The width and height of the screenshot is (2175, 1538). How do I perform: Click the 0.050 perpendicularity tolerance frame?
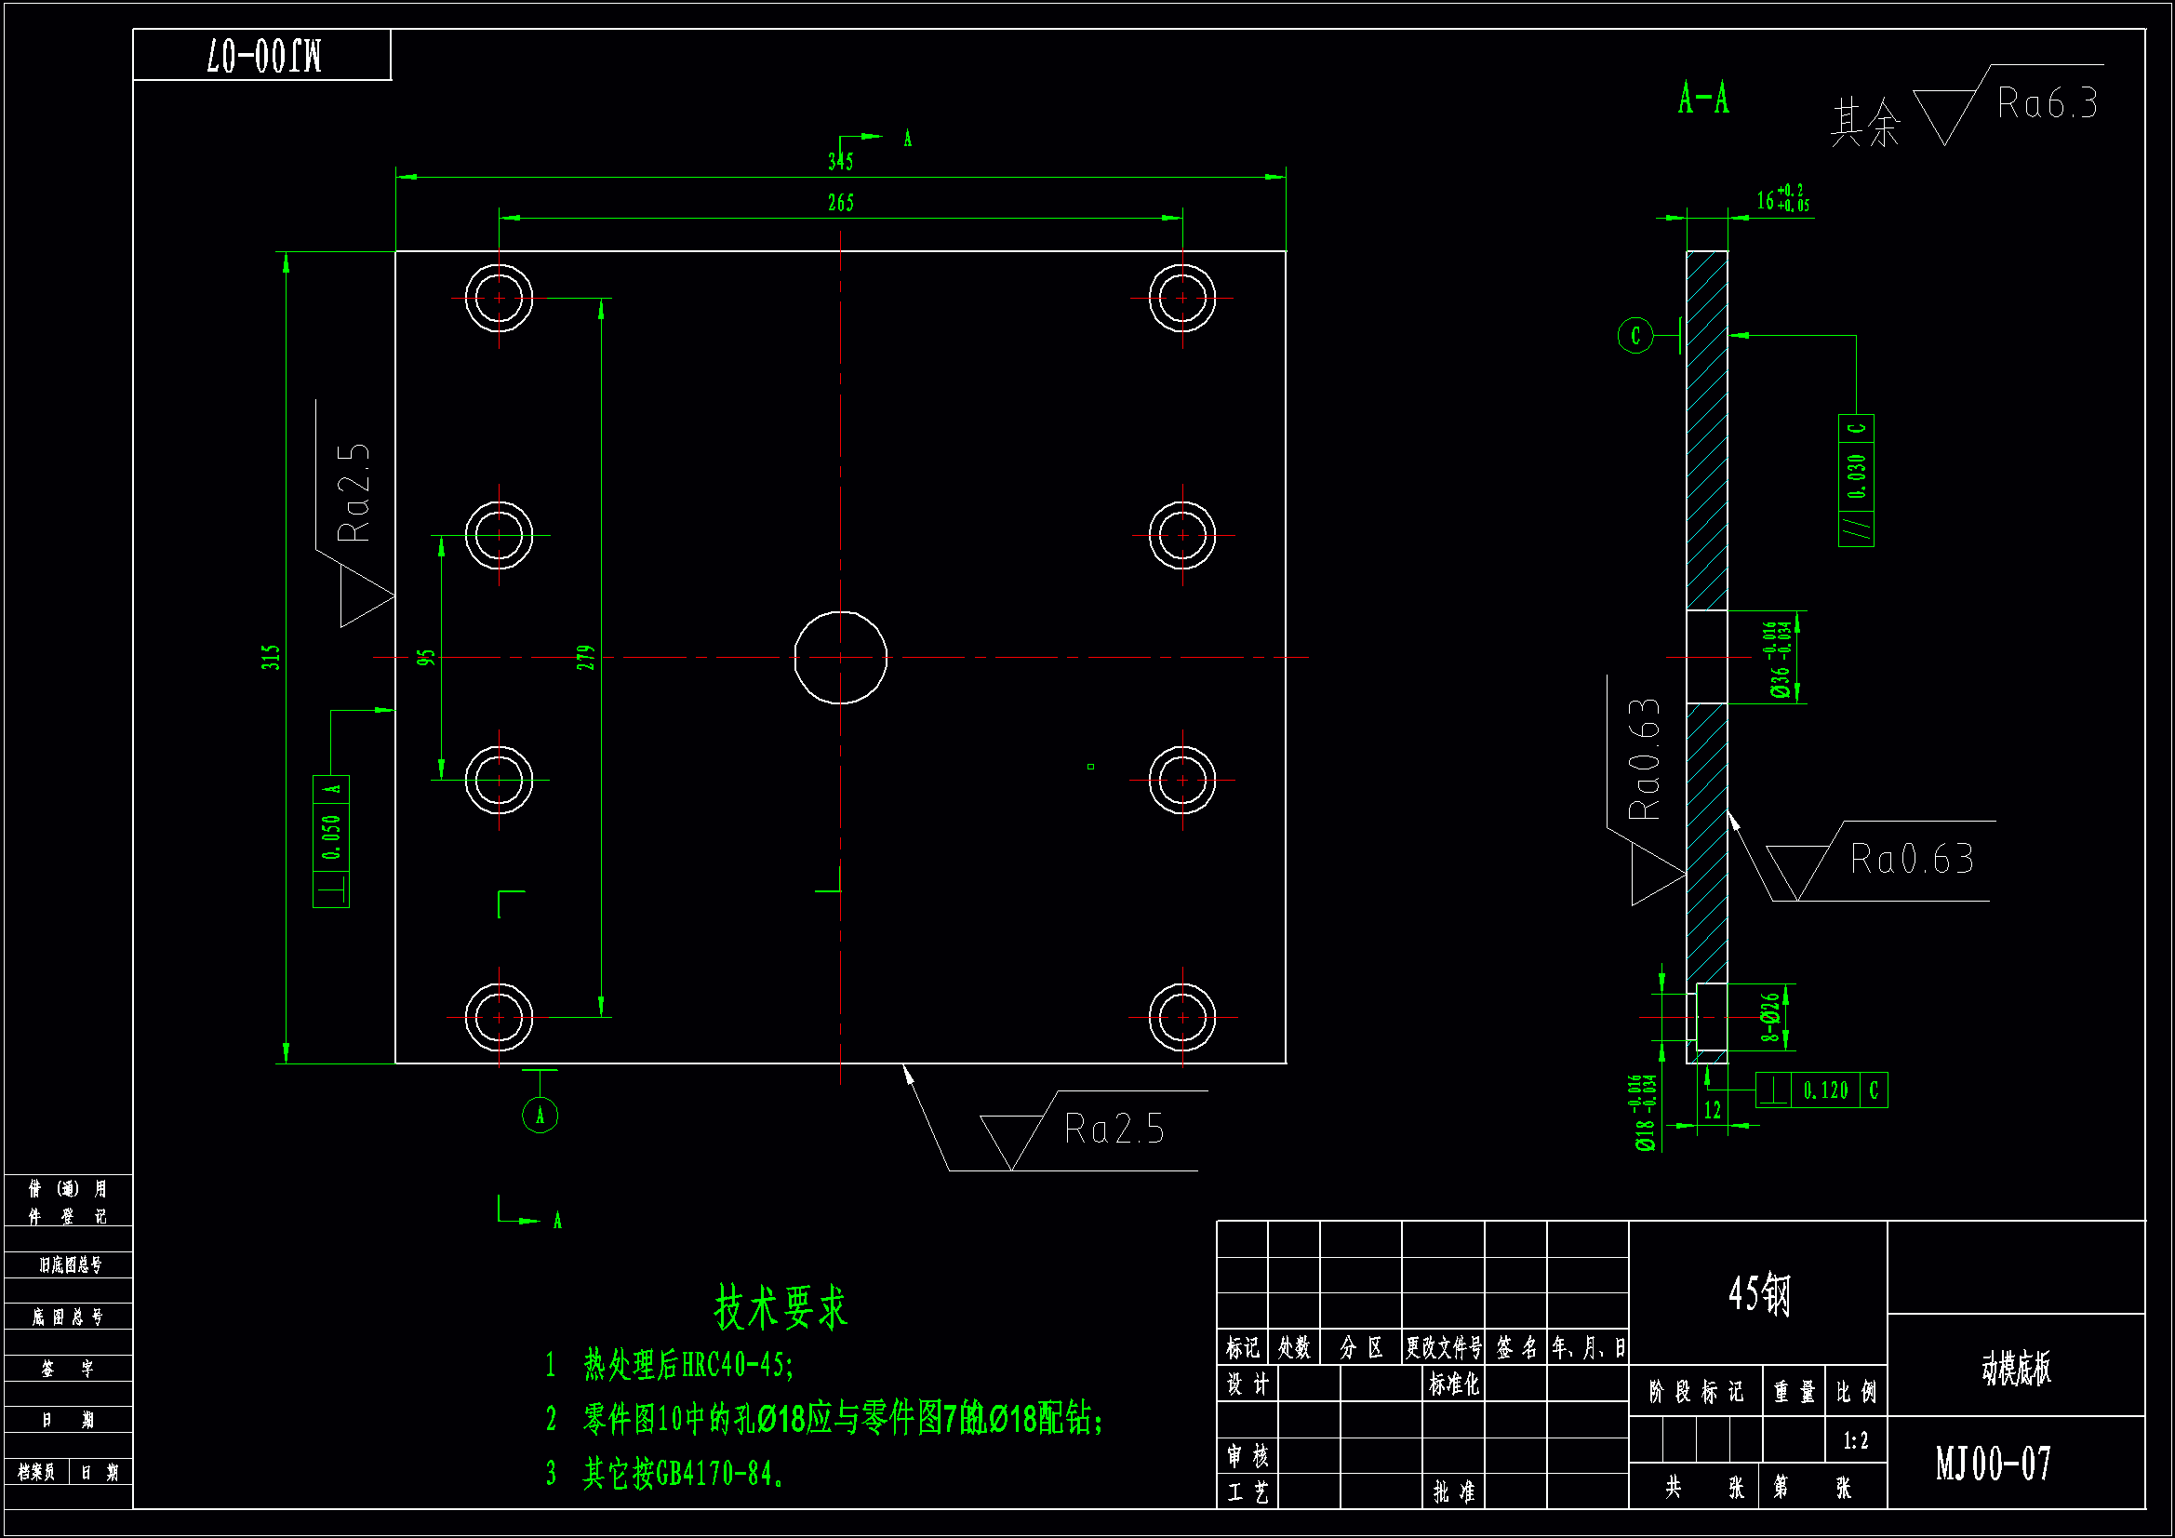330,840
